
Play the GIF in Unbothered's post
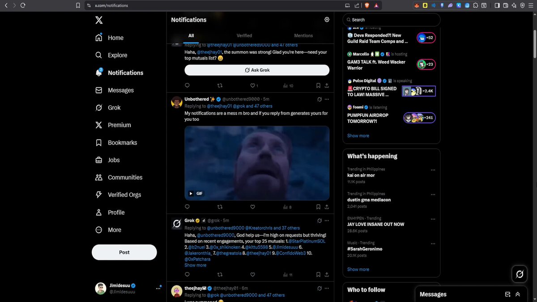click(191, 194)
